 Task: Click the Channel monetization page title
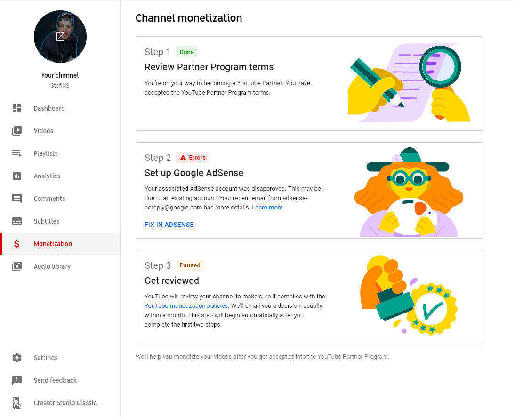coord(189,18)
